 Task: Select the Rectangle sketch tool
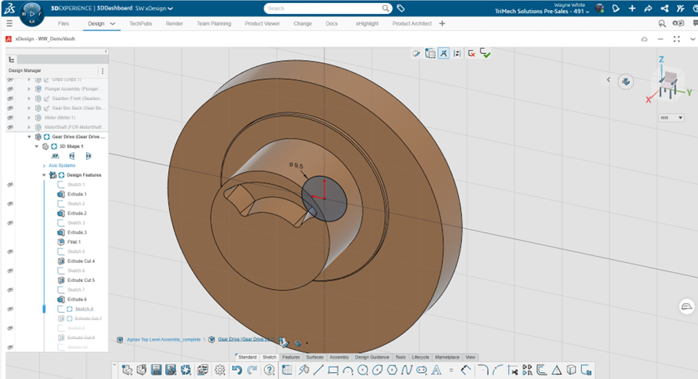click(334, 371)
